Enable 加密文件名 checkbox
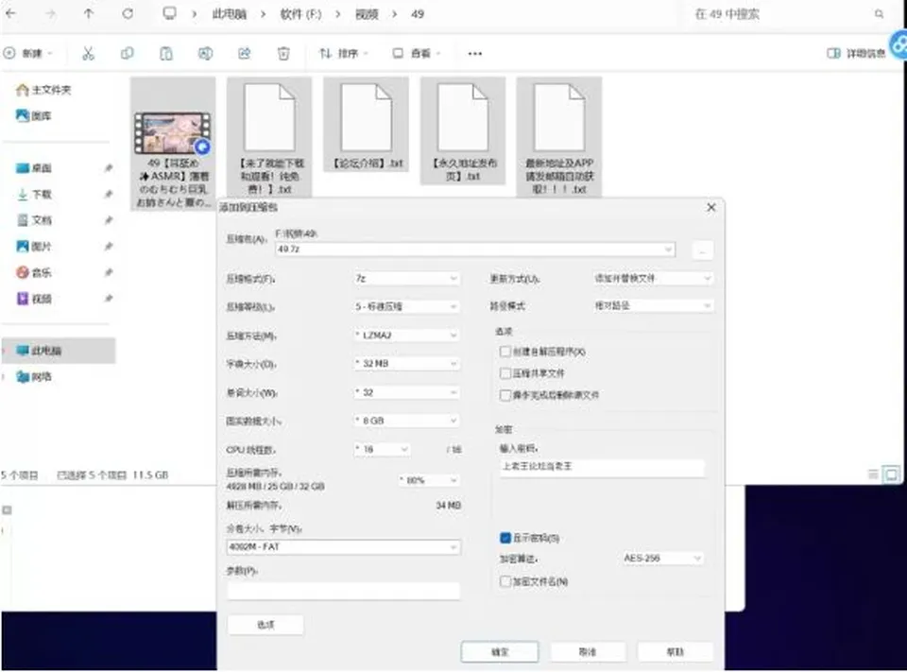This screenshot has height=672, width=907. click(505, 581)
